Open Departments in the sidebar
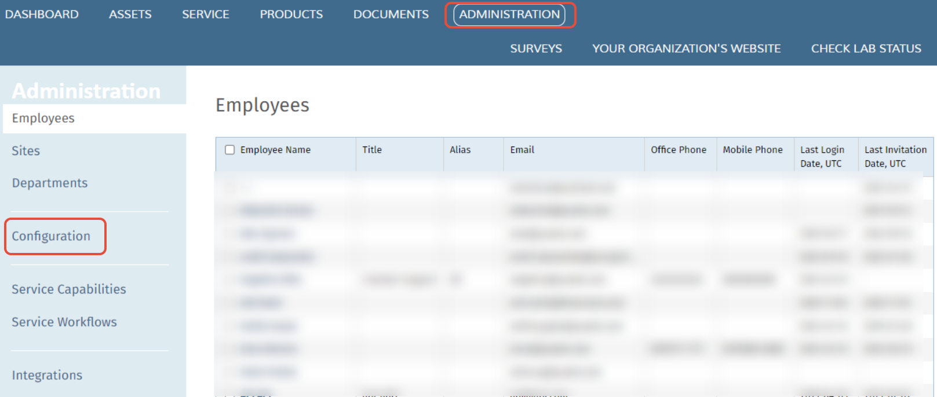The width and height of the screenshot is (937, 397). coord(50,183)
